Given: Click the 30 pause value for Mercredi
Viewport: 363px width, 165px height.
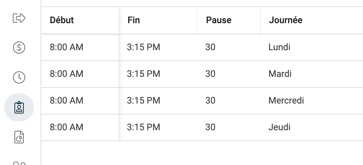Looking at the screenshot, I should 210,100.
